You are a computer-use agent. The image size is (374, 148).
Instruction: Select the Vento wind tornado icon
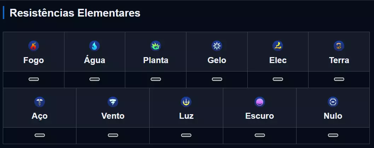(113, 102)
